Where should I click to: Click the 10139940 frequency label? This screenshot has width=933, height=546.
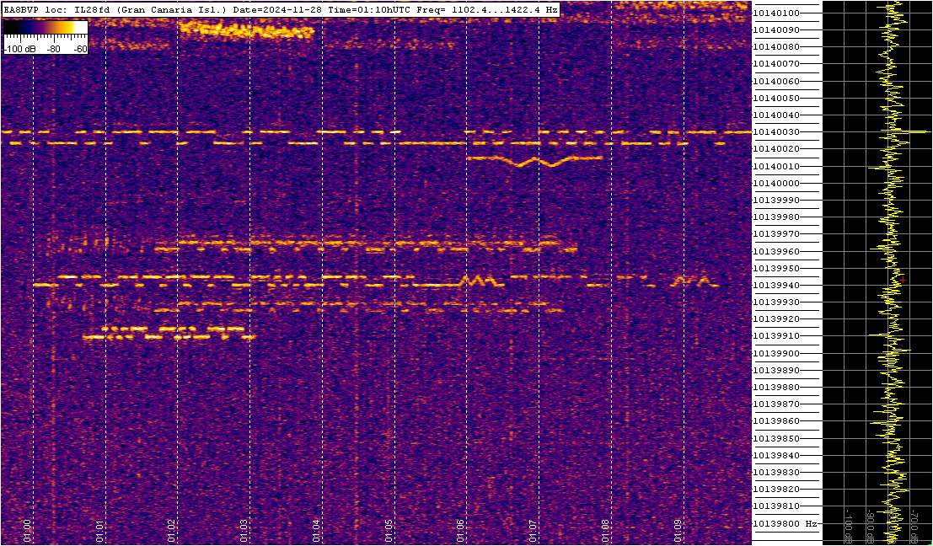pos(776,286)
